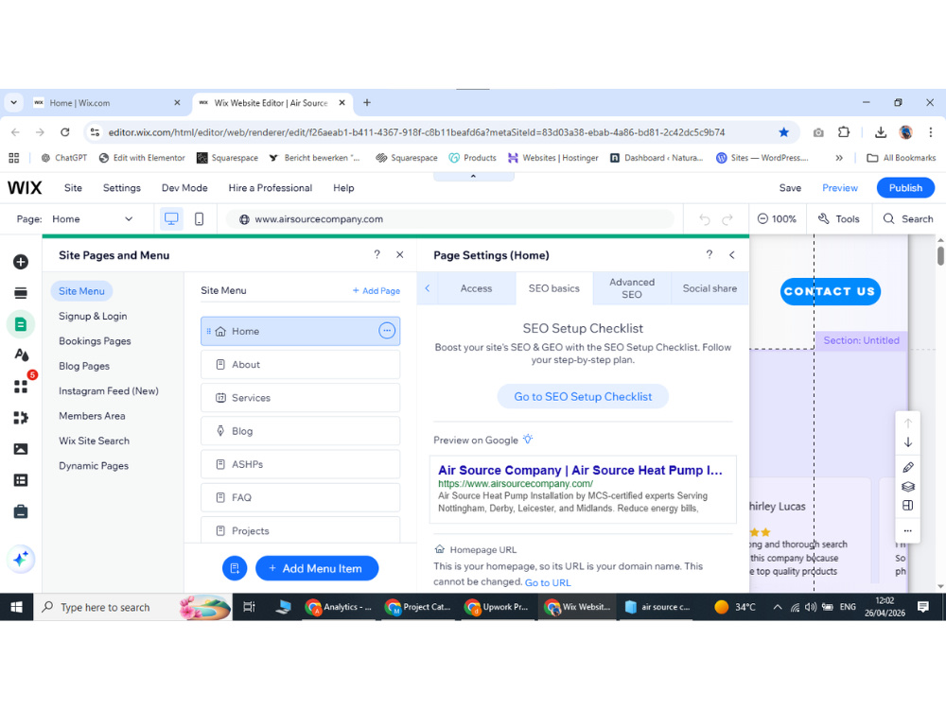The width and height of the screenshot is (946, 709).
Task: Select the About page in Site Menu
Action: pyautogui.click(x=301, y=365)
